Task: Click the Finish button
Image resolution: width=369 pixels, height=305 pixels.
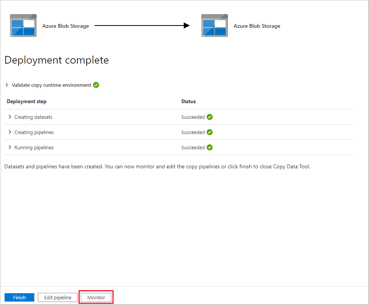Action: point(19,297)
